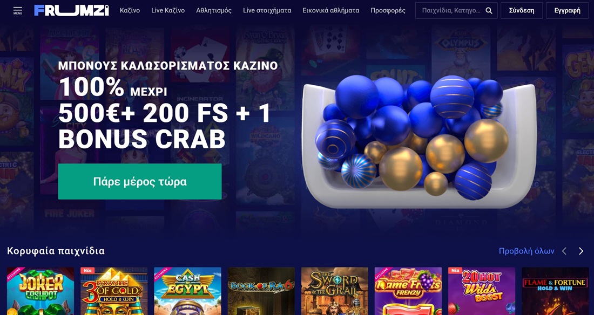Viewport: 594px width, 315px height.
Task: Select Εικονικά αθλήματα in navigation
Action: [x=330, y=11]
